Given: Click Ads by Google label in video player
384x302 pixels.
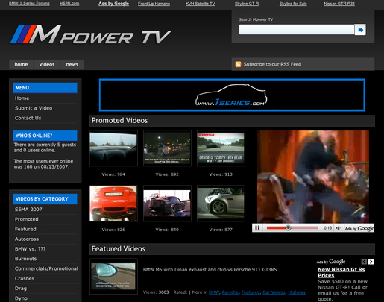Looking at the screenshot, I should [x=359, y=228].
